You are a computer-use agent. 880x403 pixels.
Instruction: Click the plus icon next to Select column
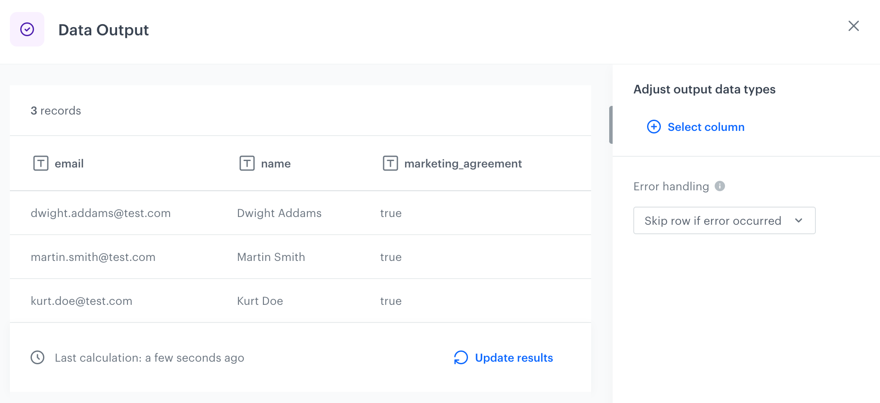pyautogui.click(x=654, y=127)
